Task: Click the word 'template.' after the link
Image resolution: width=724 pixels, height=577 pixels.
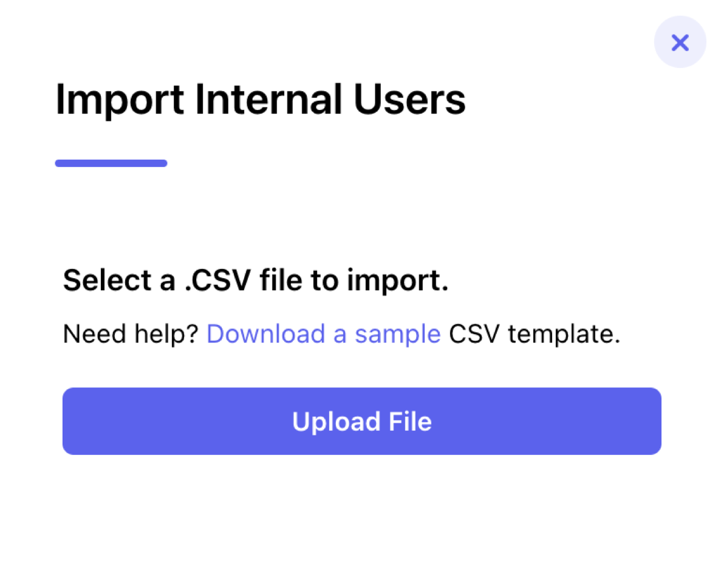Action: [x=564, y=335]
